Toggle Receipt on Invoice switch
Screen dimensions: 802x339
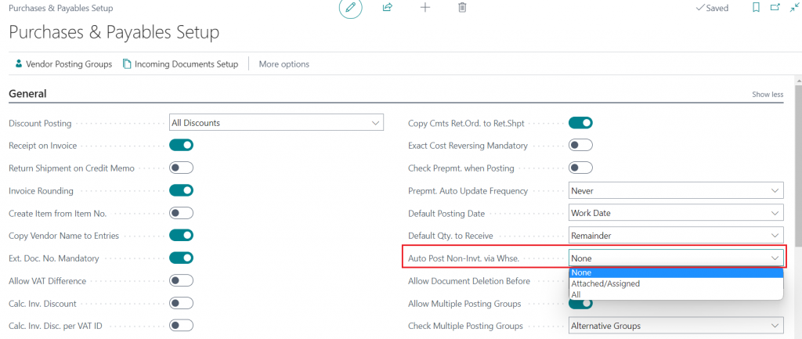(181, 145)
